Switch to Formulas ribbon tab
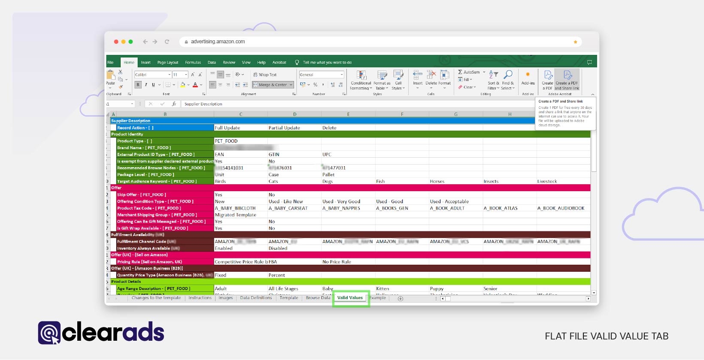The image size is (704, 360). (x=193, y=63)
